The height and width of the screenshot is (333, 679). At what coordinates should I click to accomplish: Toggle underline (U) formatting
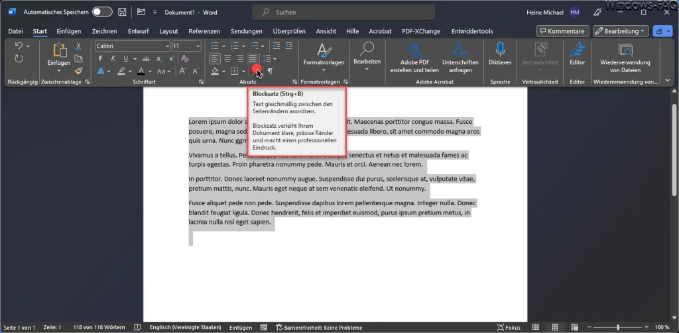tap(125, 58)
